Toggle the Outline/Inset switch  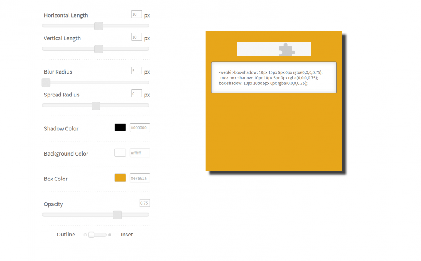97,235
